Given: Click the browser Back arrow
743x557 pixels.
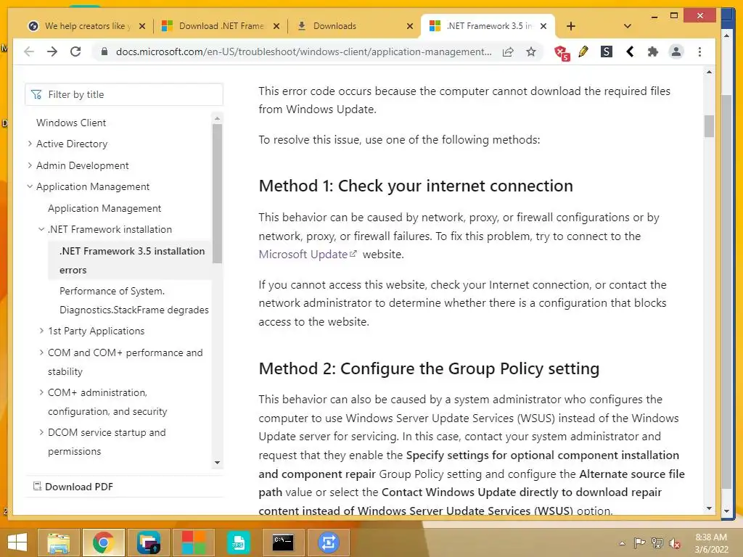Looking at the screenshot, I should [29, 51].
